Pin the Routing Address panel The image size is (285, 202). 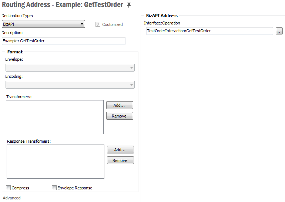point(129,5)
